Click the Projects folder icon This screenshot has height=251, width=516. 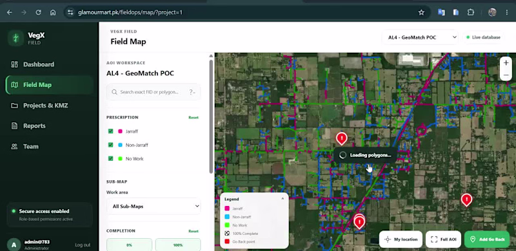pyautogui.click(x=14, y=106)
